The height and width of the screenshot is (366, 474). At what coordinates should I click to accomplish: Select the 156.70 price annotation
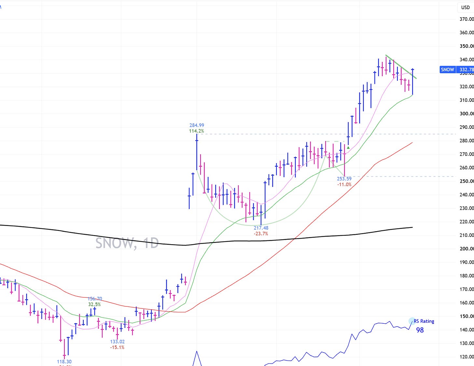[95, 299]
